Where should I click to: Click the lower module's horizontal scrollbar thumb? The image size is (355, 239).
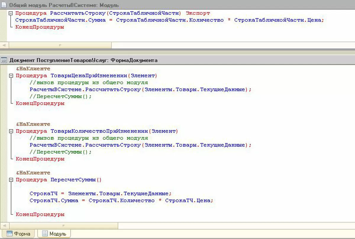(x=63, y=225)
